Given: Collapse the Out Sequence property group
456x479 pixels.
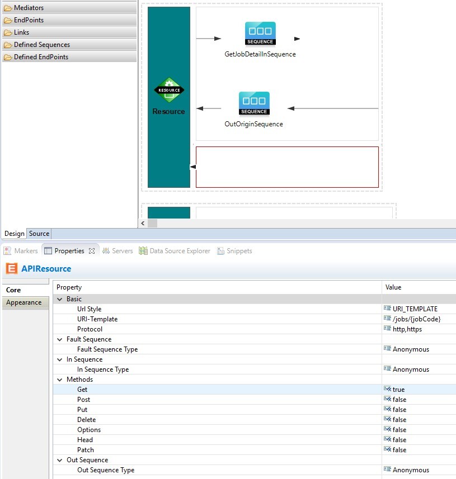Looking at the screenshot, I should 60,460.
